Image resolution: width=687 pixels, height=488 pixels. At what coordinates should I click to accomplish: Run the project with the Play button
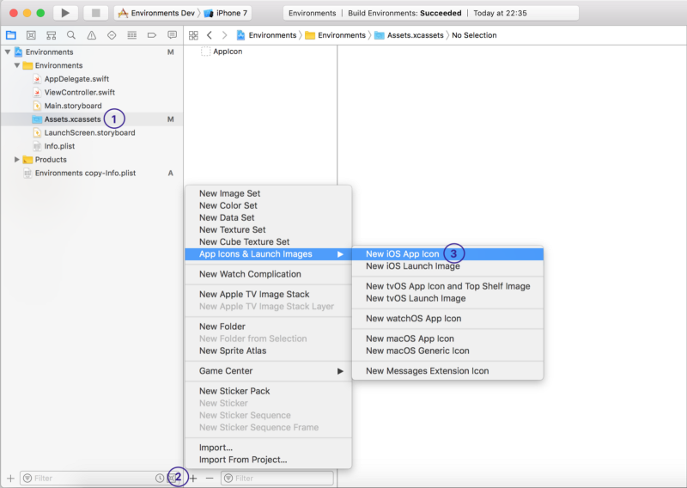coord(65,13)
